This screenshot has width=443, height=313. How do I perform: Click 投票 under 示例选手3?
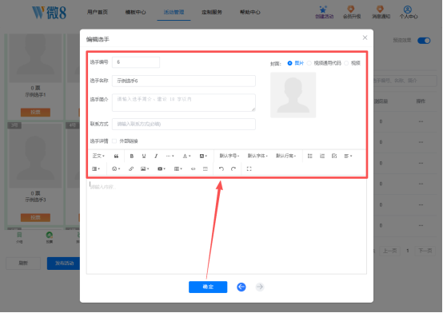pos(35,218)
